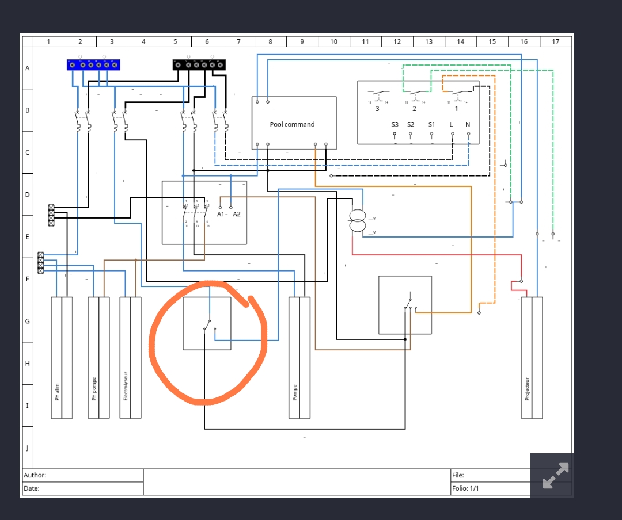Select the Pompe component block

299,357
